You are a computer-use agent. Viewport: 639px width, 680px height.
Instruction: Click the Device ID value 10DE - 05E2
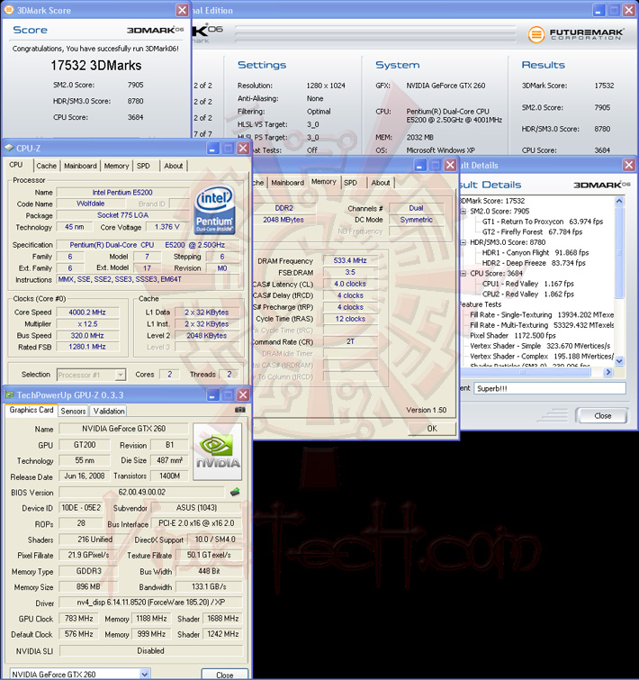(x=81, y=508)
